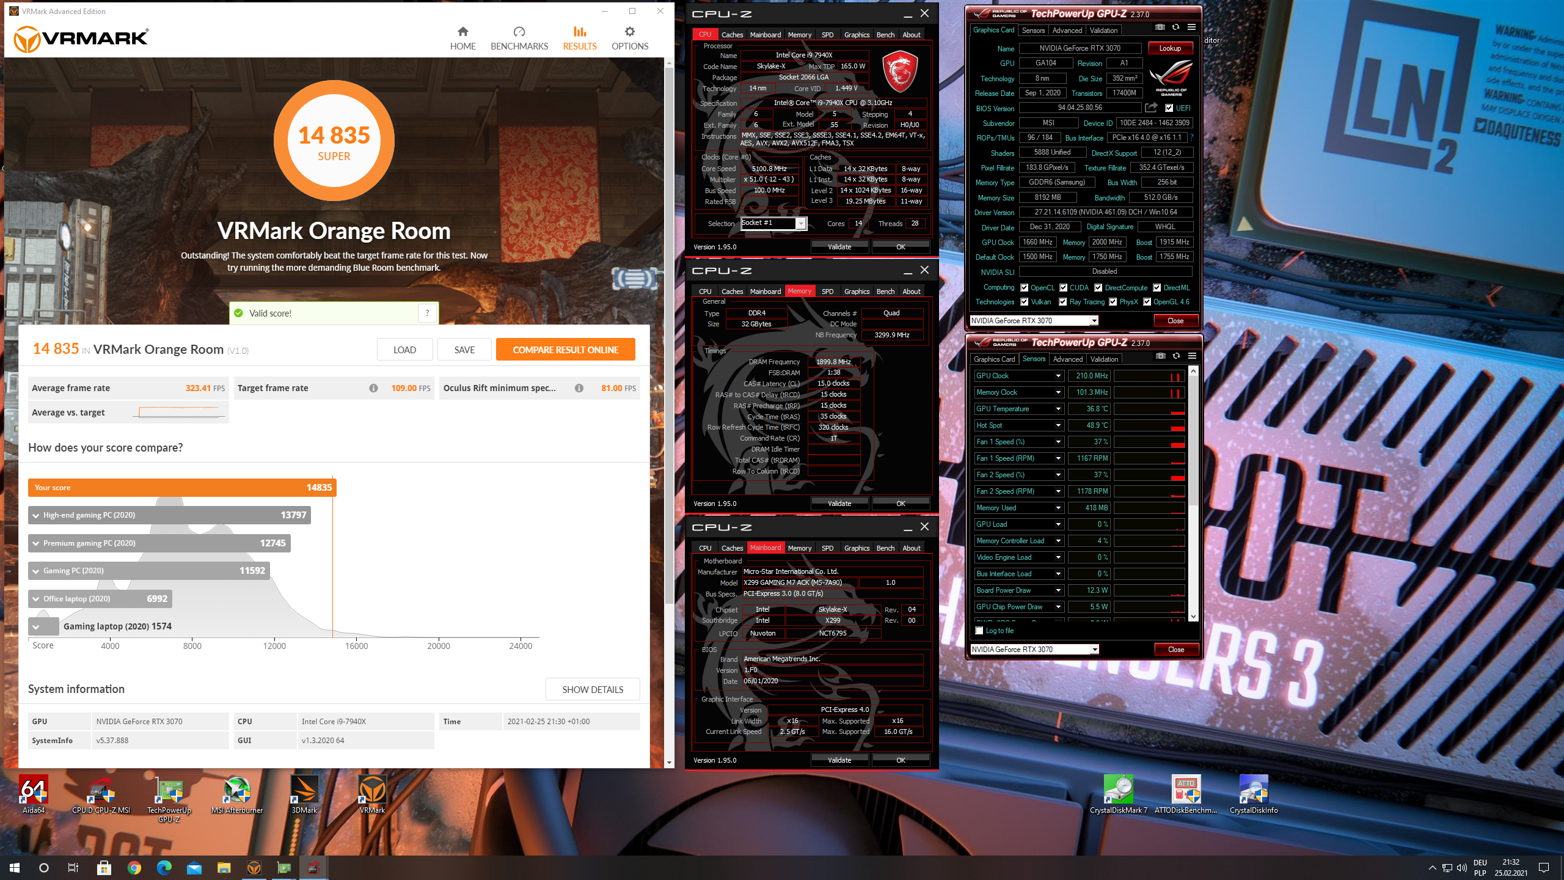Switch to Bench tab in bottom CPU-Z window
This screenshot has width=1564, height=880.
point(885,548)
